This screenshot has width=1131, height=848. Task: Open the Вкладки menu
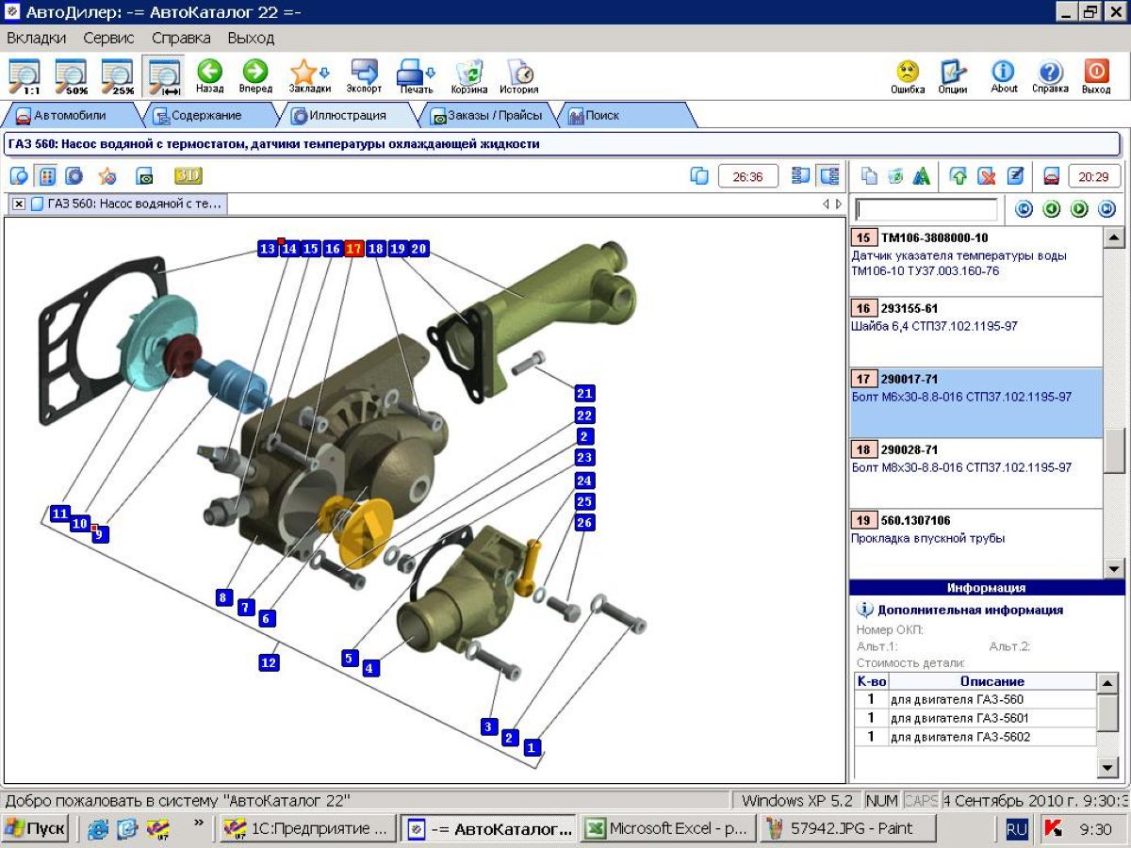coord(36,38)
